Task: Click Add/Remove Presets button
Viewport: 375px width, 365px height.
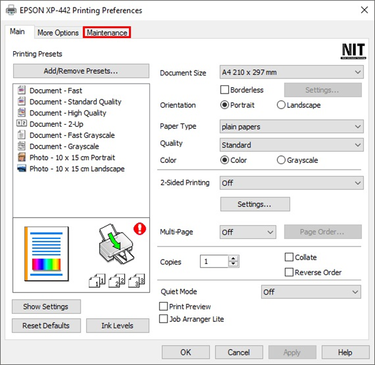Action: click(81, 71)
